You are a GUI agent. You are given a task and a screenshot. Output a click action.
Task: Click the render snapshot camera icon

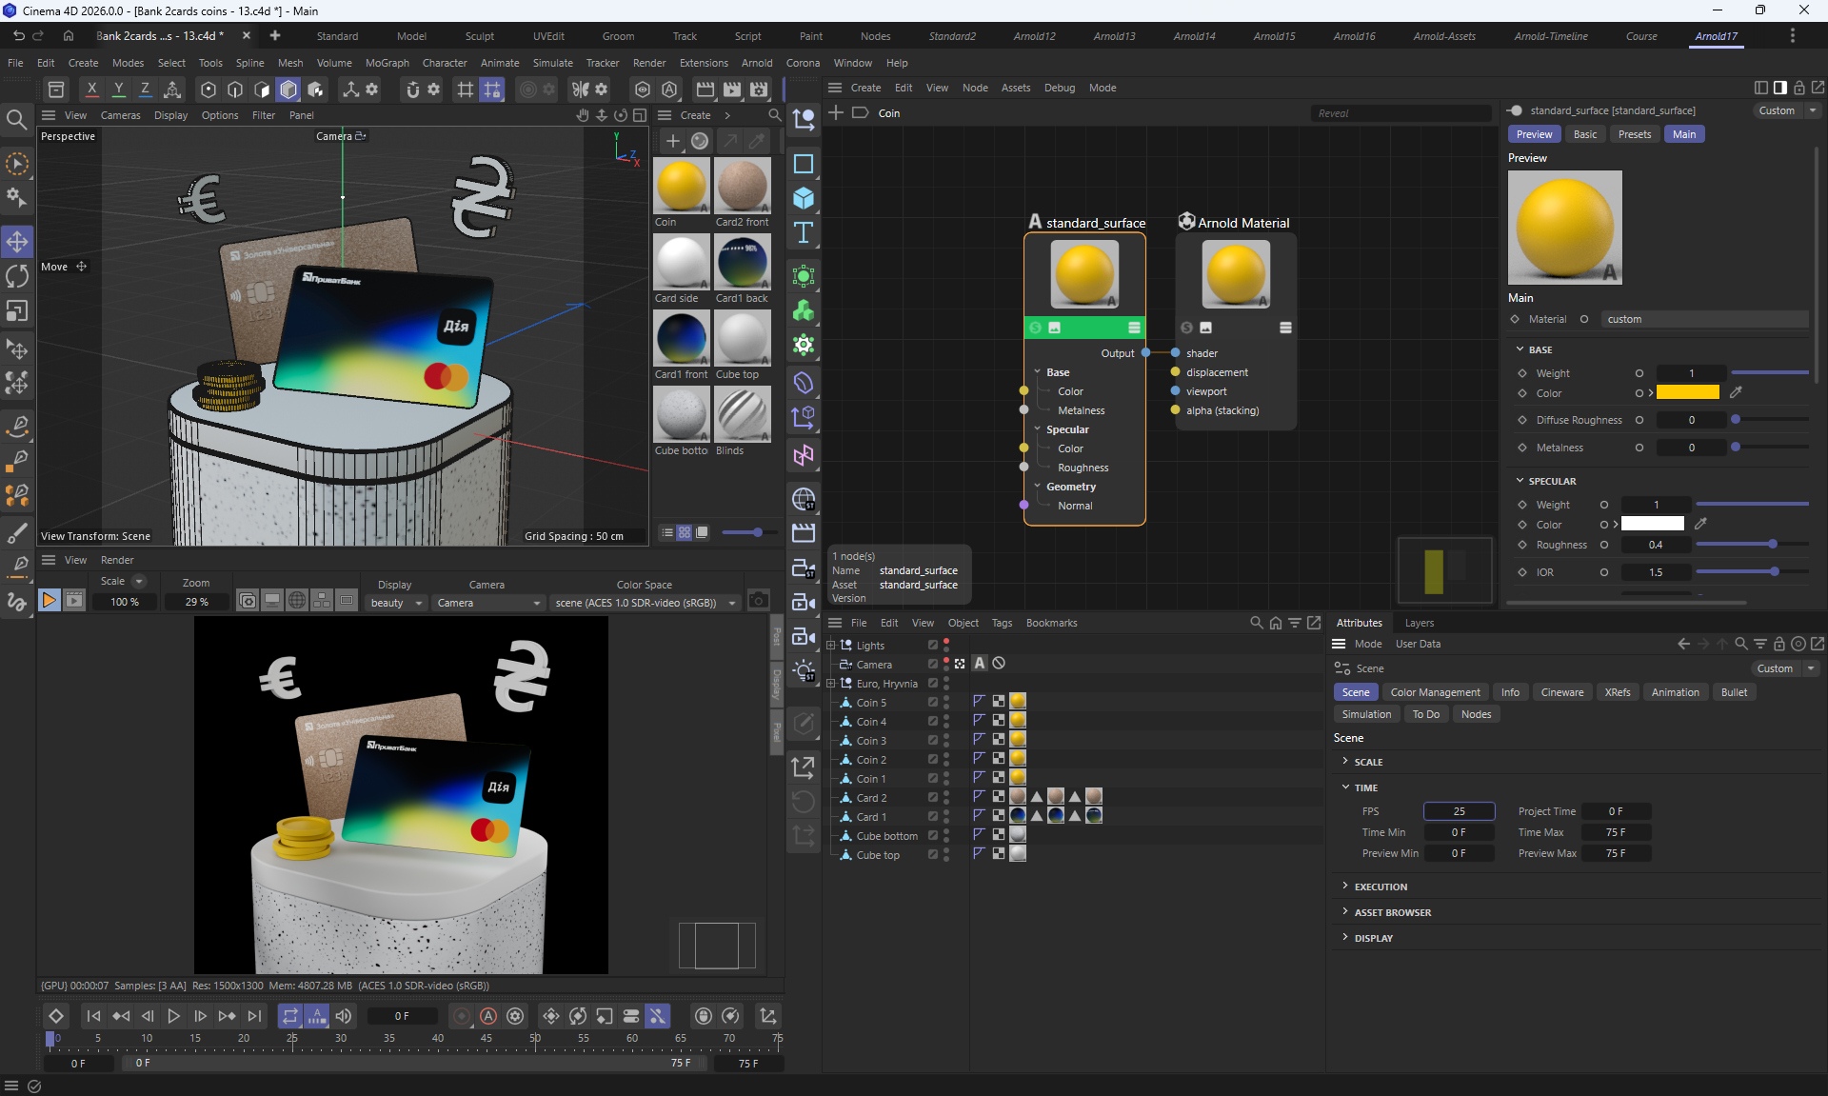[758, 600]
